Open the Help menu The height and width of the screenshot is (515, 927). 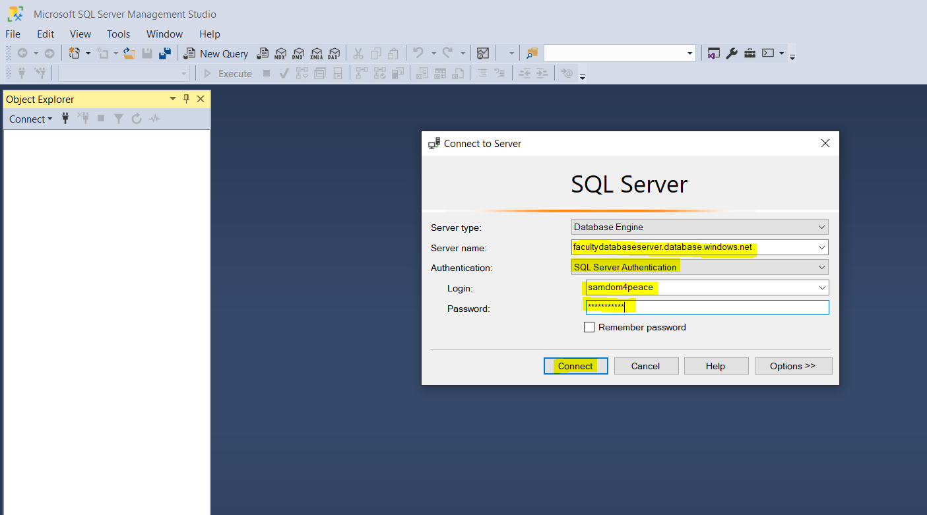(x=210, y=34)
